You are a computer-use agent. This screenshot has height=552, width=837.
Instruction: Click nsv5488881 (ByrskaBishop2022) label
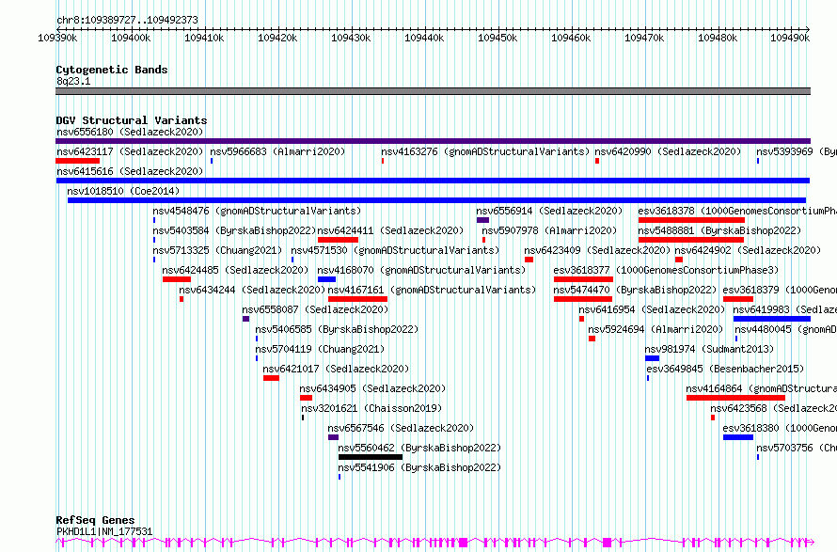tap(719, 230)
